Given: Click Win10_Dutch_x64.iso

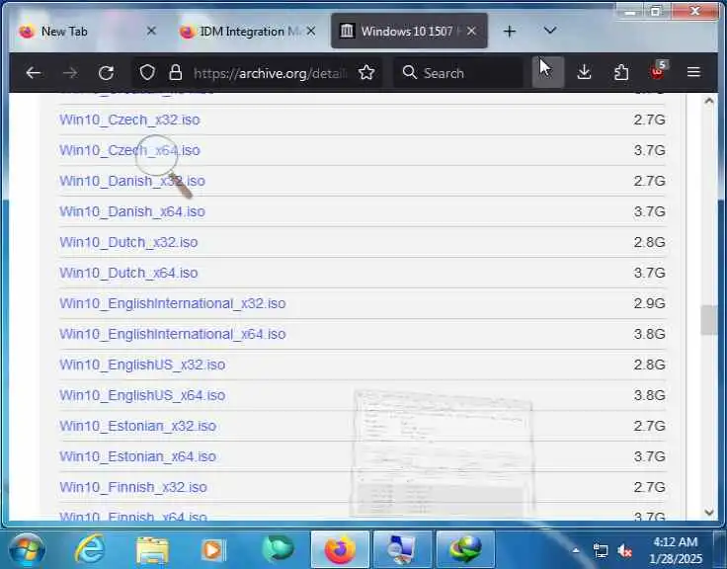Looking at the screenshot, I should pos(128,273).
